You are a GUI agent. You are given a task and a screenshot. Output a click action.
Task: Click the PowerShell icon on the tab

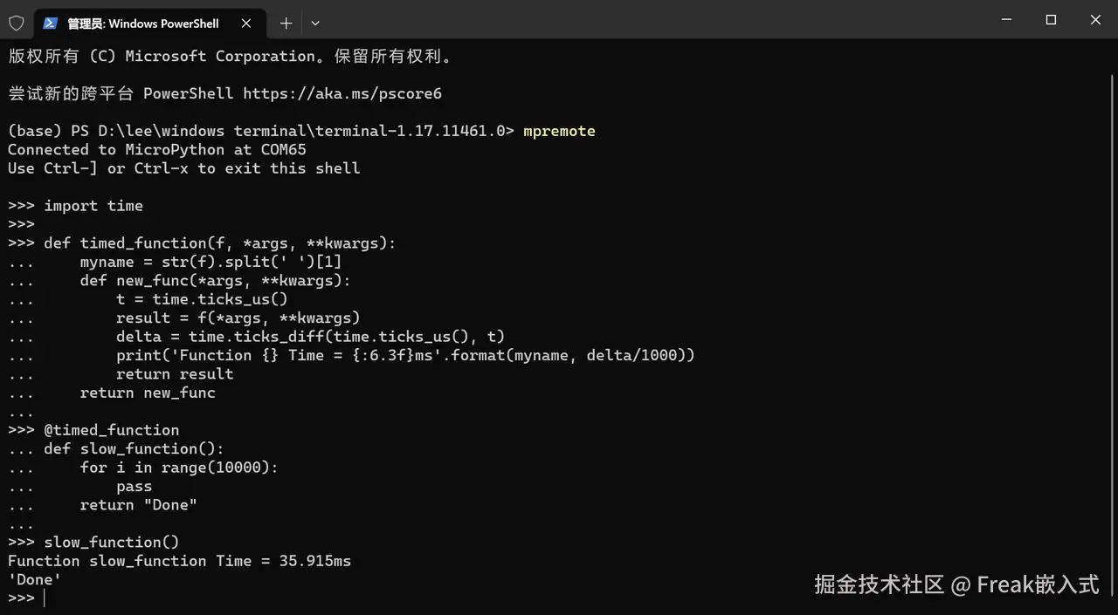point(50,24)
